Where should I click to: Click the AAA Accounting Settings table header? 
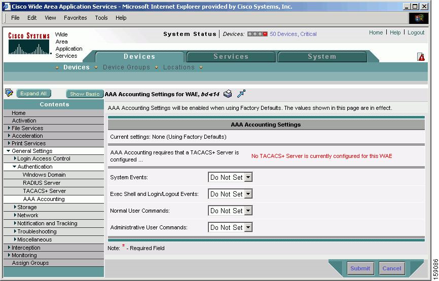pos(266,125)
